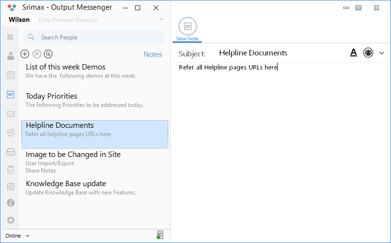Screen dimensions: 391x243
Task: Open the hamburger menu in sidebar
Action: point(10,37)
